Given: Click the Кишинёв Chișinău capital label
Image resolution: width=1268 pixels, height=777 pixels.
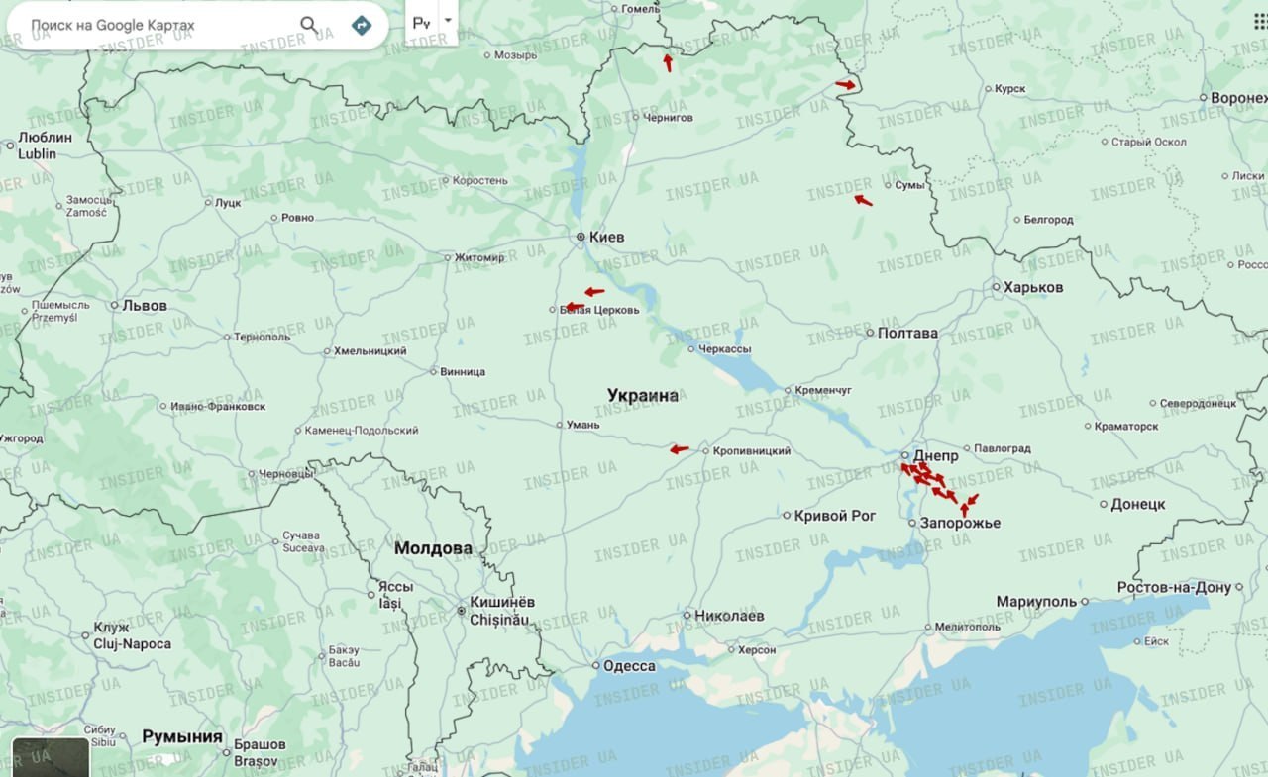Looking at the screenshot, I should (x=502, y=611).
